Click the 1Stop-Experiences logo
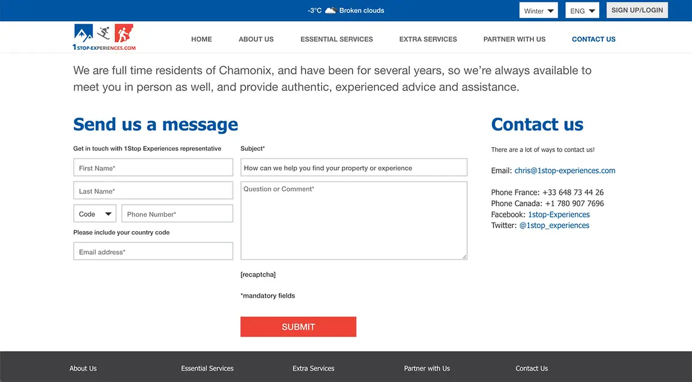The image size is (692, 382). 104,37
